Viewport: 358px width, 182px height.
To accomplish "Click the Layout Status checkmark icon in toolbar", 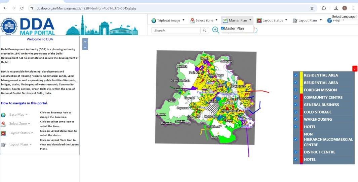I will (x=259, y=20).
